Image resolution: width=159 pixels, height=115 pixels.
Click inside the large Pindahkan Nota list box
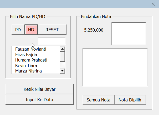[x=115, y=67]
